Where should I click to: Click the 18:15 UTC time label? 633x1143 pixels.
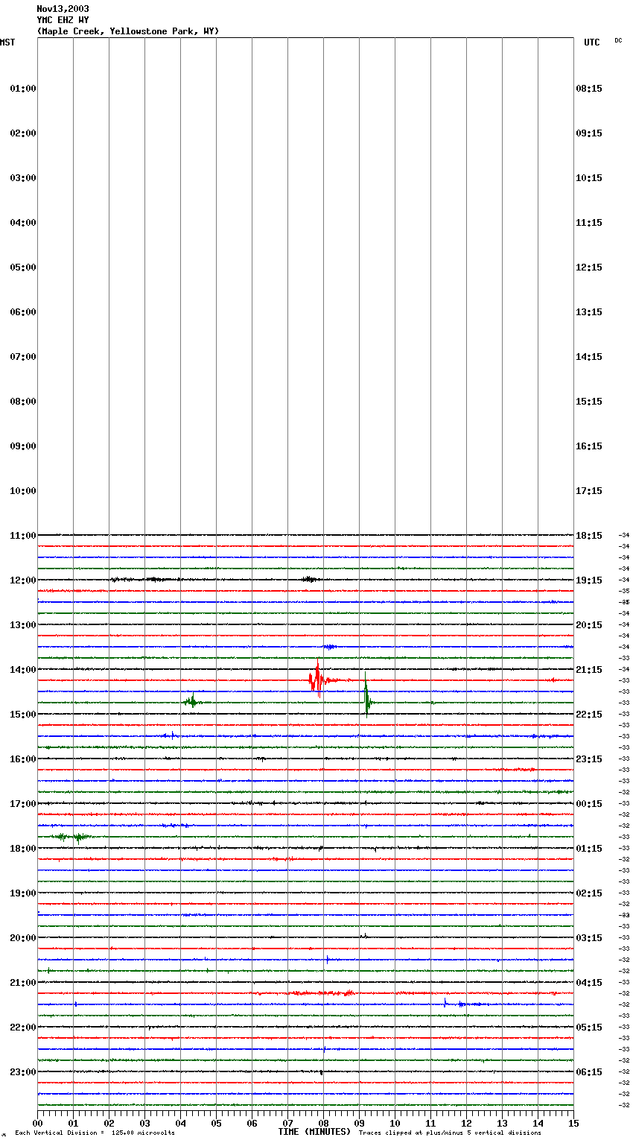pyautogui.click(x=589, y=536)
